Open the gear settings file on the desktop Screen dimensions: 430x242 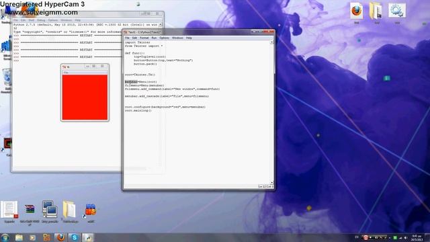pos(397,11)
